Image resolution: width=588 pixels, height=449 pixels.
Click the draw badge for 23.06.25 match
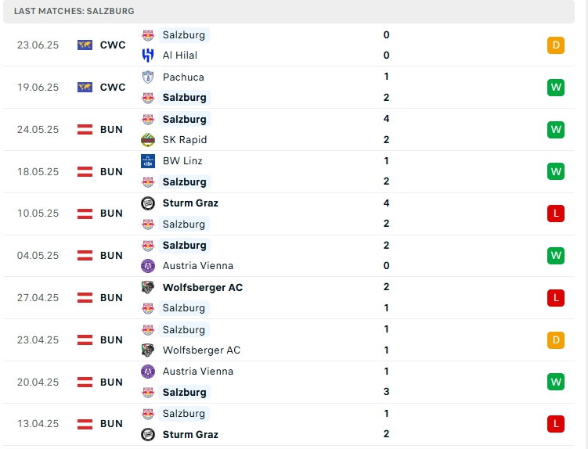tap(556, 45)
